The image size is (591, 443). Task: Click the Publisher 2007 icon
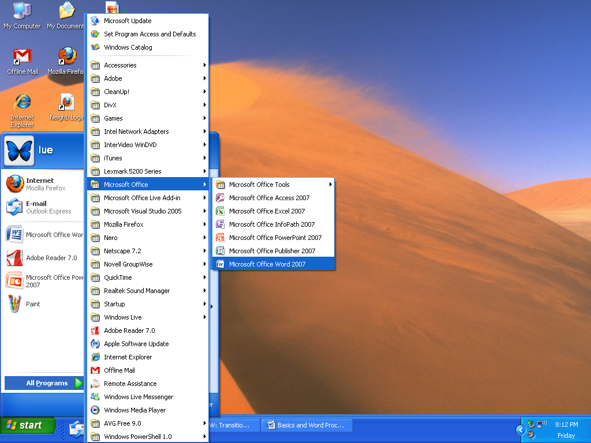pyautogui.click(x=220, y=251)
